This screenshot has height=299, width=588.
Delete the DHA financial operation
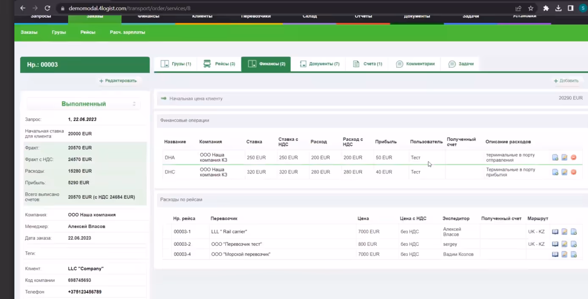574,158
